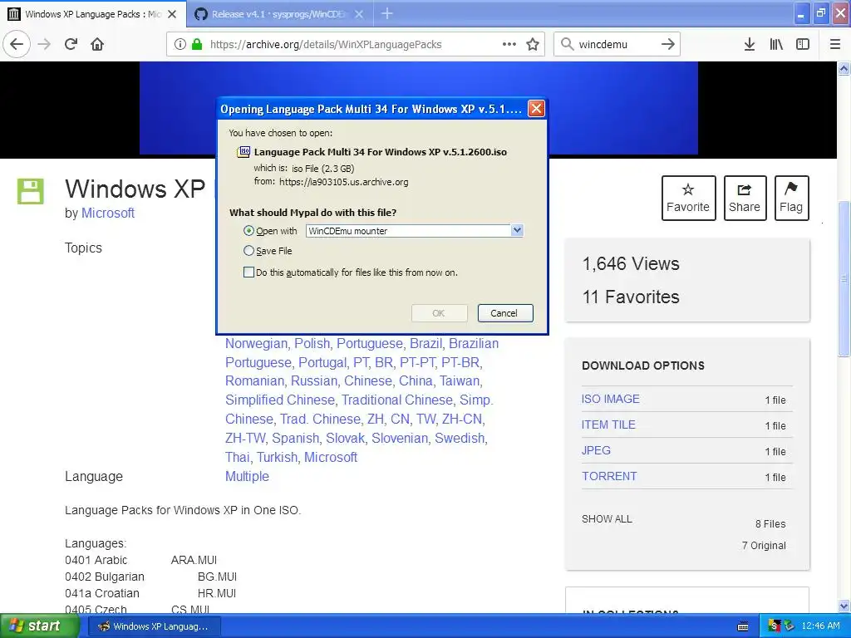The height and width of the screenshot is (638, 851).
Task: Open the Turkish topic link
Action: (x=277, y=458)
